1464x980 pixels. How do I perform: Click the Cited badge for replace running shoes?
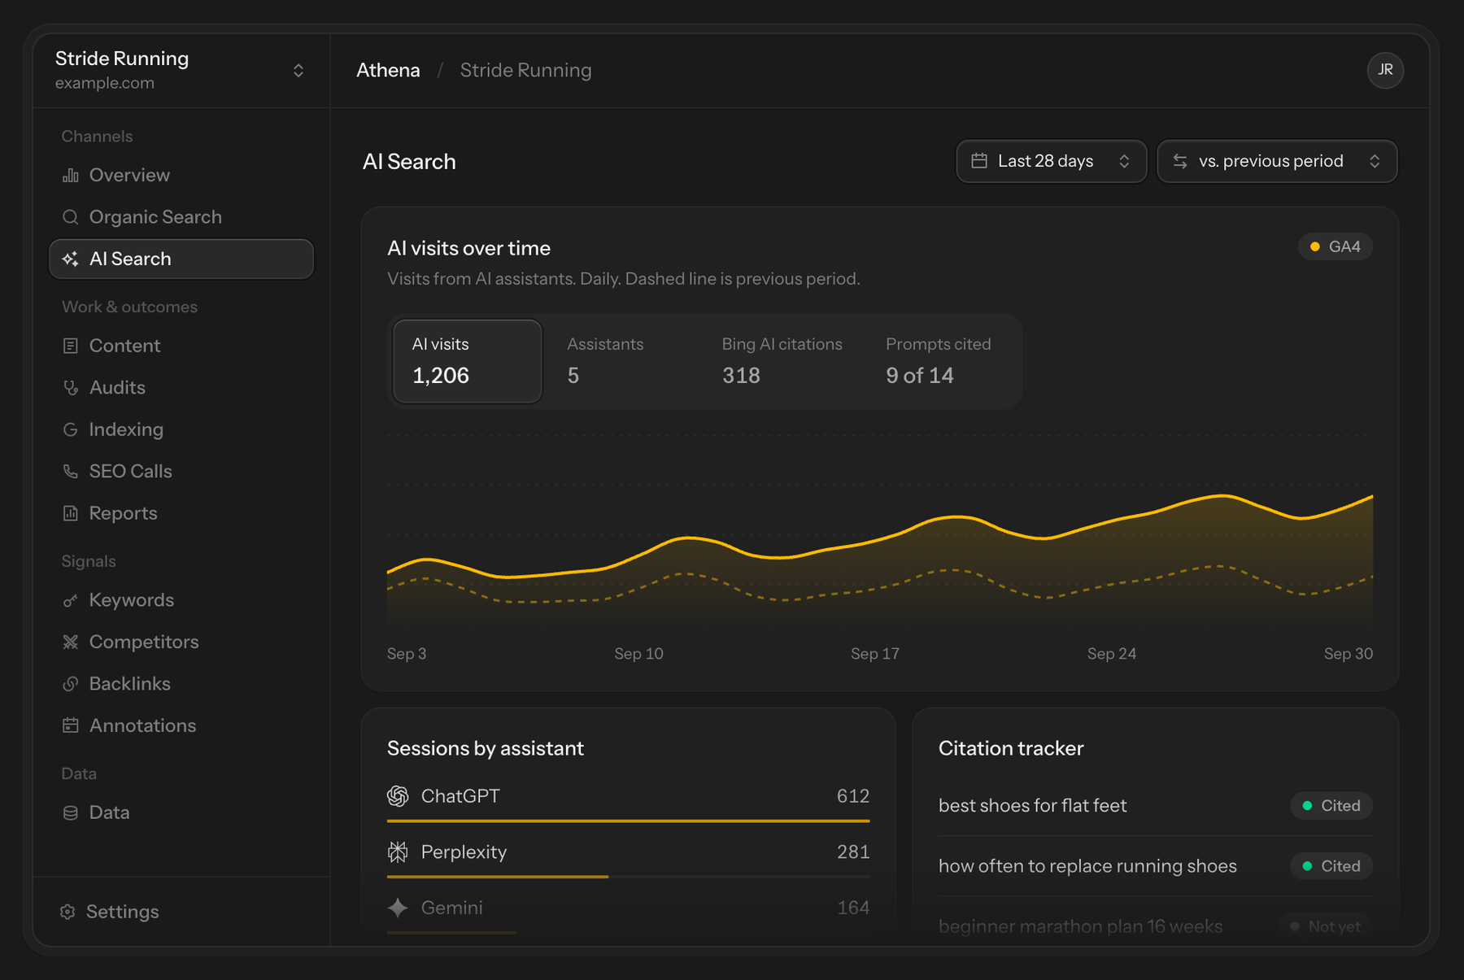point(1331,866)
